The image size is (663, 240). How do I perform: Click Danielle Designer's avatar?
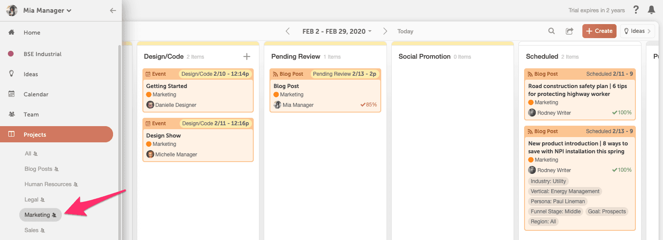[150, 105]
